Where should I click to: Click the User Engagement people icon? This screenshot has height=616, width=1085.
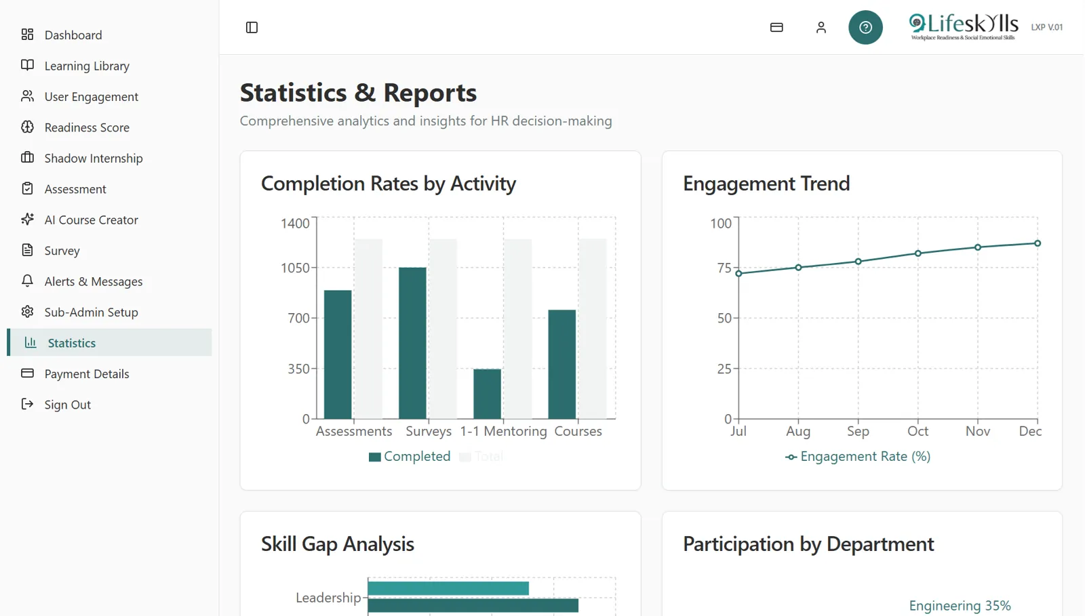coord(27,96)
